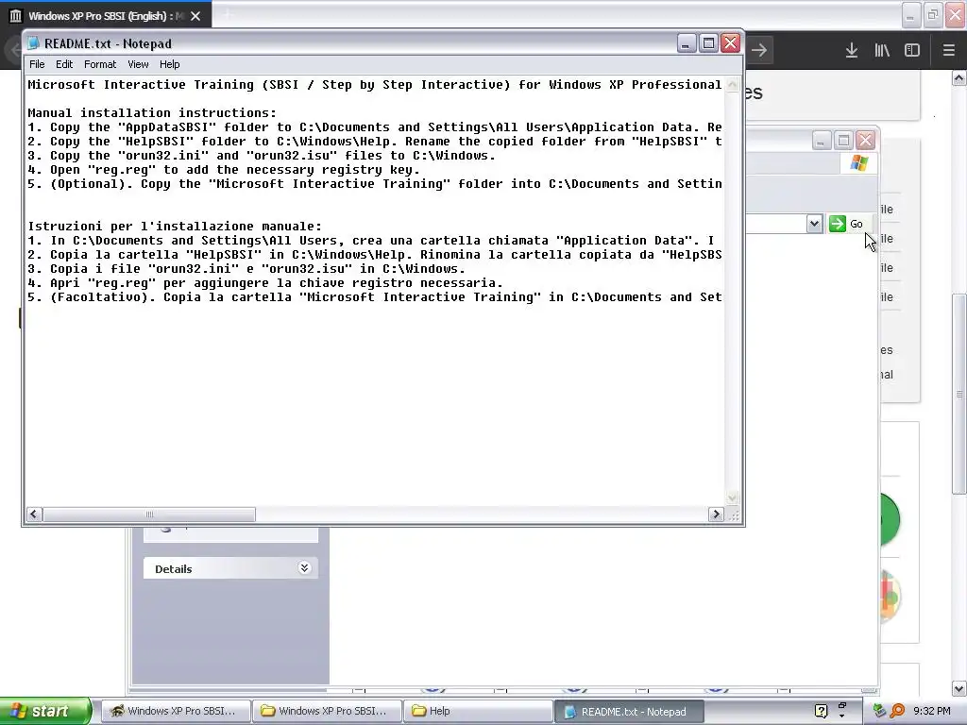Close the Windows XP Pro SBSI browser tab
The image size is (967, 725).
[195, 16]
